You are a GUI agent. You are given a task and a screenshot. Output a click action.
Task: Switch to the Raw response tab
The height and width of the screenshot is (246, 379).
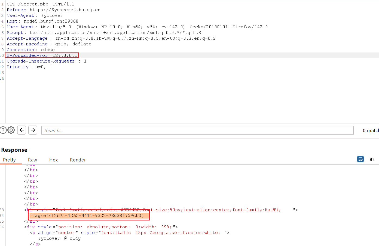[x=32, y=160]
